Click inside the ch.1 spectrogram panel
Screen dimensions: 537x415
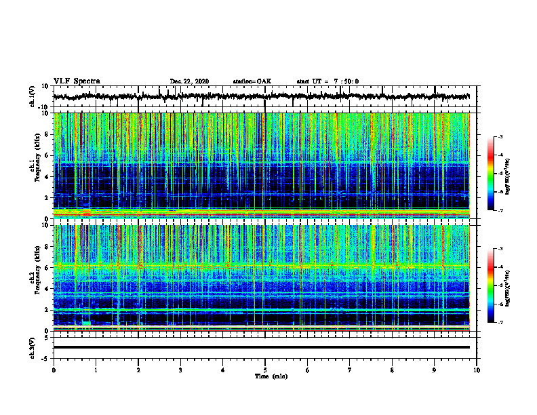pyautogui.click(x=261, y=165)
